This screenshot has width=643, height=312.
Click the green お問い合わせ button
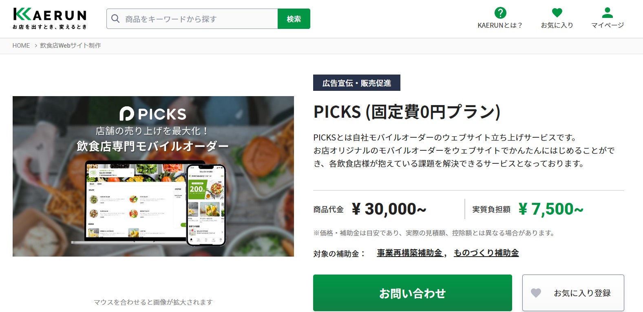(x=413, y=293)
